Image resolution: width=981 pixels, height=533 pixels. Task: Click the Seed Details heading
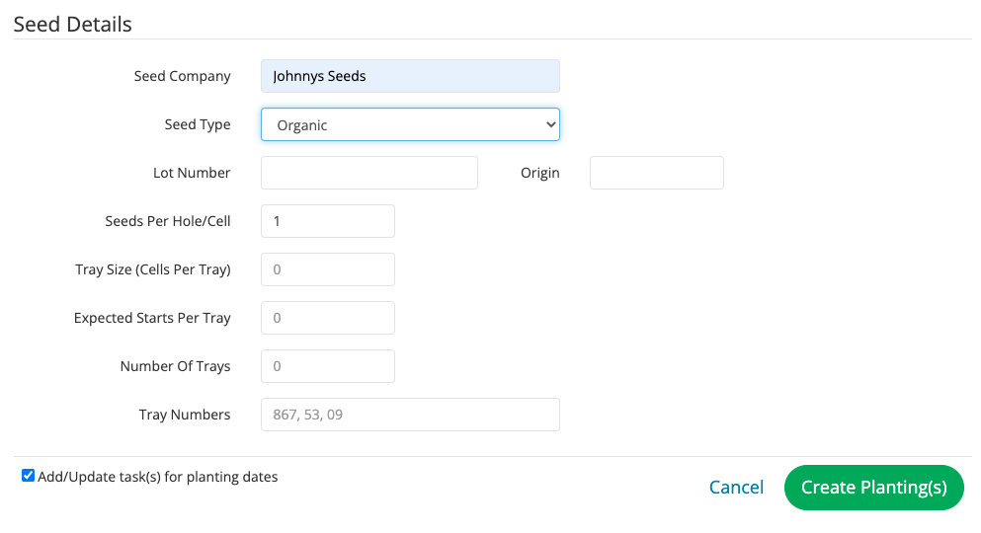coord(73,24)
